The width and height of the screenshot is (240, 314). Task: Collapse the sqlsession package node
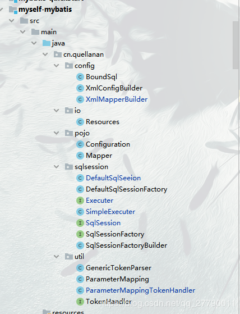56,167
